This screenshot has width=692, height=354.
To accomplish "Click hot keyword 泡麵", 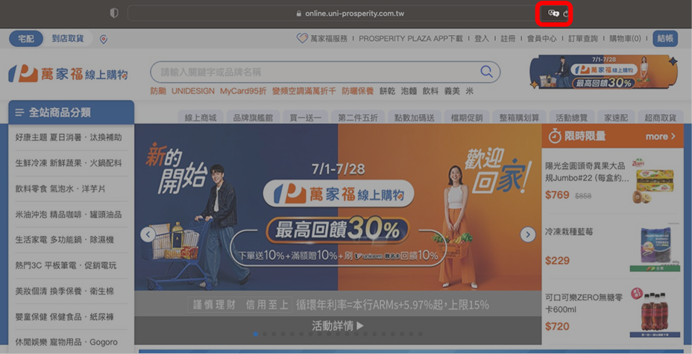I will [409, 91].
